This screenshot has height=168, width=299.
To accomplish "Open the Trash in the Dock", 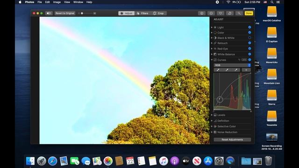I will pos(268,161).
